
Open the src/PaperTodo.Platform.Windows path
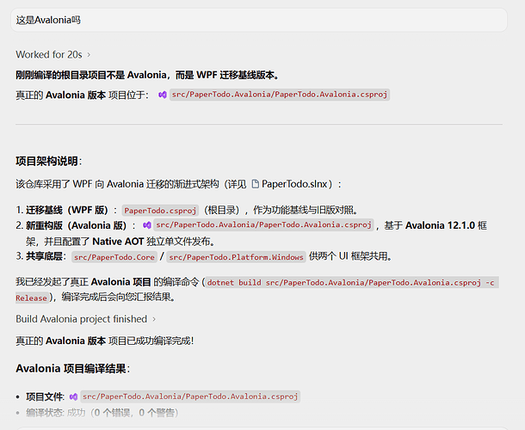236,257
